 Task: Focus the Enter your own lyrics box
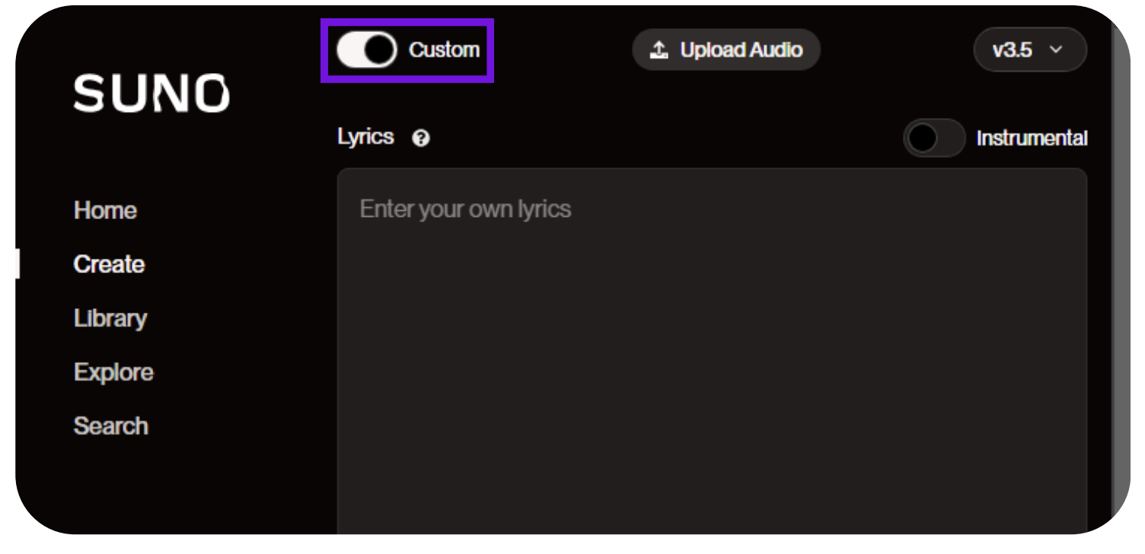point(712,351)
